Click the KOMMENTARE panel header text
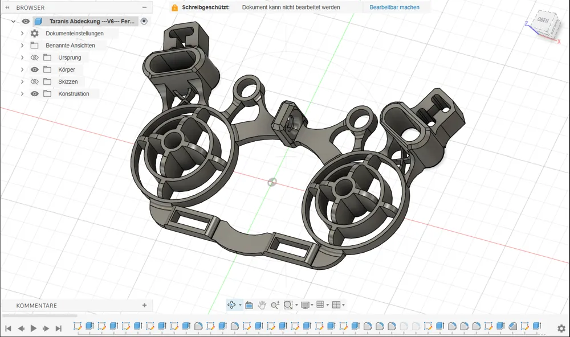570x337 pixels. click(x=36, y=305)
